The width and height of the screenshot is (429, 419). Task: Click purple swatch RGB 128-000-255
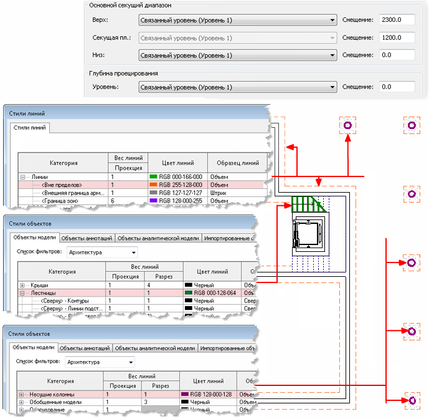pyautogui.click(x=154, y=201)
